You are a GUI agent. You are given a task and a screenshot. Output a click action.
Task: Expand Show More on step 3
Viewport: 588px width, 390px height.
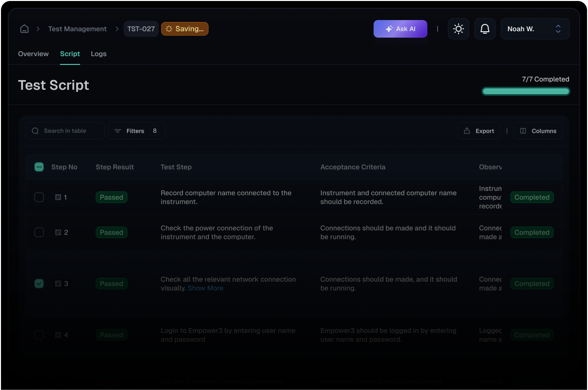coord(205,288)
